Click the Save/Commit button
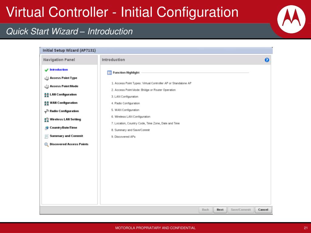Image resolution: width=311 pixels, height=233 pixels. point(241,210)
